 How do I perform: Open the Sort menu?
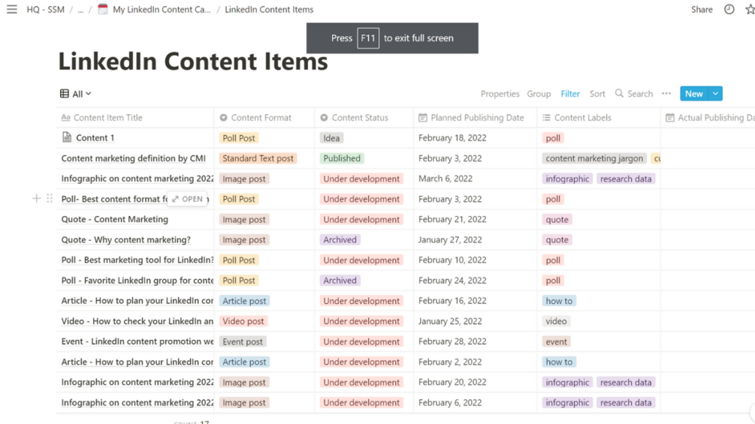click(597, 94)
